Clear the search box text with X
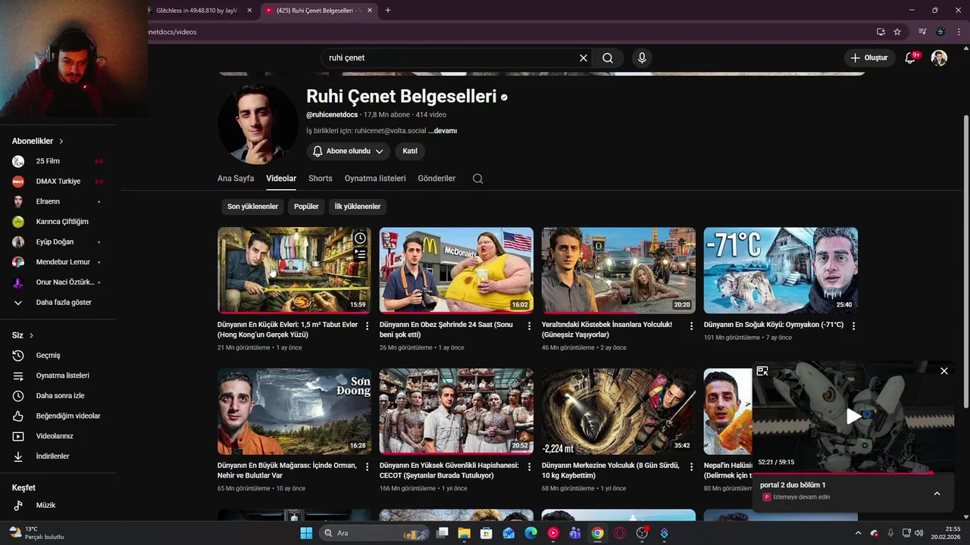Screen dimensions: 970x545 pos(584,58)
